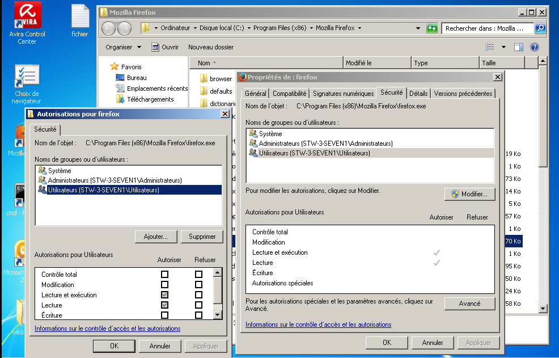Image resolution: width=559 pixels, height=358 pixels.
Task: Open the Compatibilité tab
Action: (290, 94)
